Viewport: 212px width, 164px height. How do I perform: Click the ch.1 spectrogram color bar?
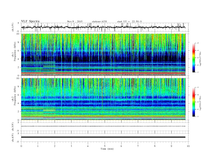(x=194, y=58)
